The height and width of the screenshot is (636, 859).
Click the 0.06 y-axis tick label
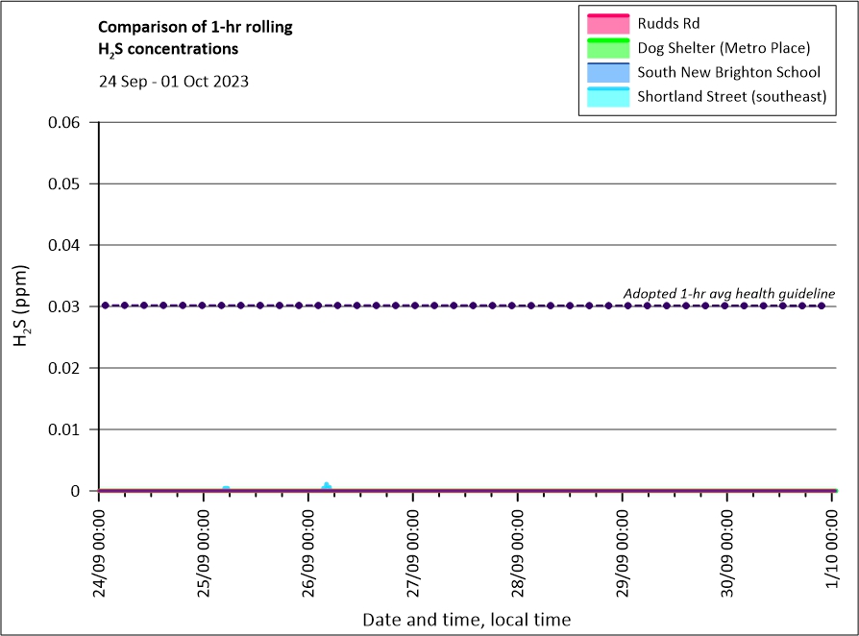67,122
